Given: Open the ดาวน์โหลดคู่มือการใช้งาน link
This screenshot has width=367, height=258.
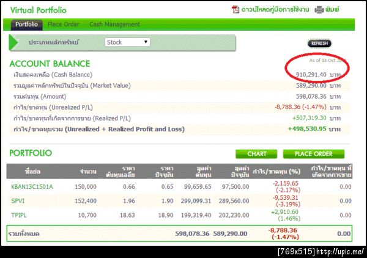Looking at the screenshot, I should click(x=275, y=10).
